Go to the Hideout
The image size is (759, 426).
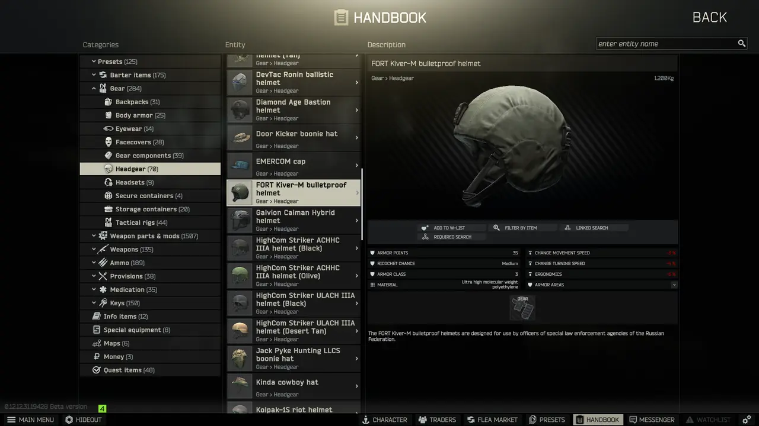click(84, 419)
